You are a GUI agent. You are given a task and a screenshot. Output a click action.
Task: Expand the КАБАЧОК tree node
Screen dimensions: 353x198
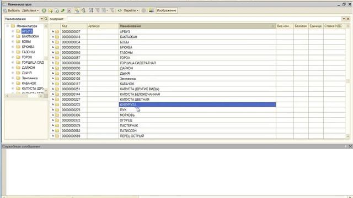coord(13,83)
